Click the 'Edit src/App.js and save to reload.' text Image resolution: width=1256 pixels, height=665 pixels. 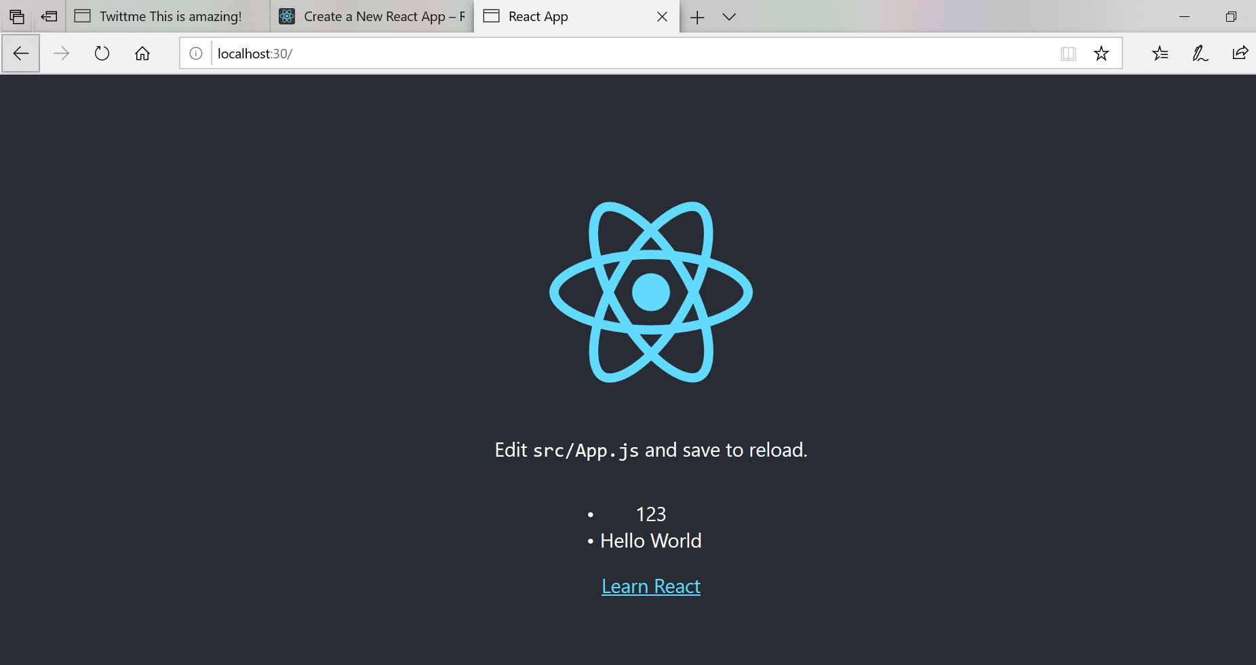point(651,450)
